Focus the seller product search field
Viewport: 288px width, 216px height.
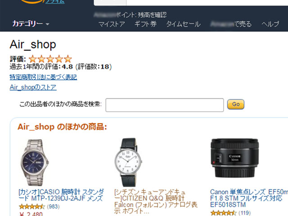coord(165,105)
